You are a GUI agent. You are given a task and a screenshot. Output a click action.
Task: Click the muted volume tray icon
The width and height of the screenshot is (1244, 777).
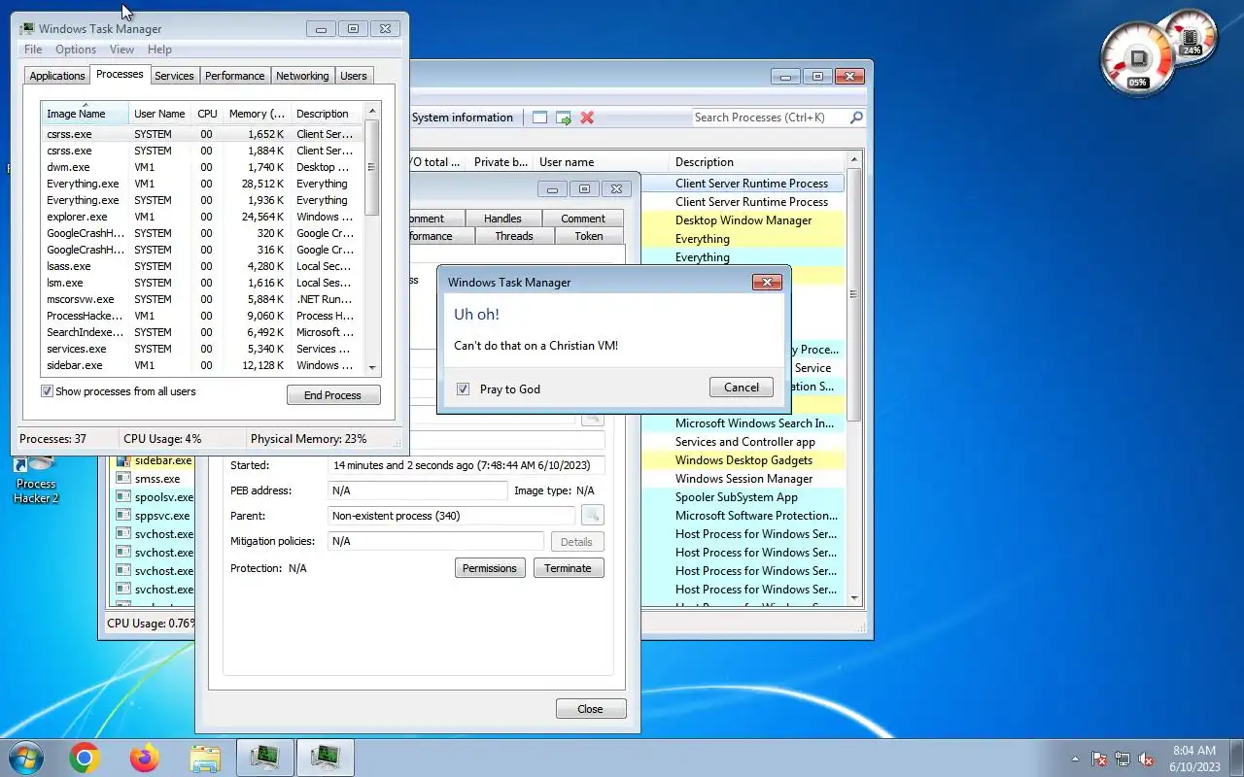(x=1146, y=759)
